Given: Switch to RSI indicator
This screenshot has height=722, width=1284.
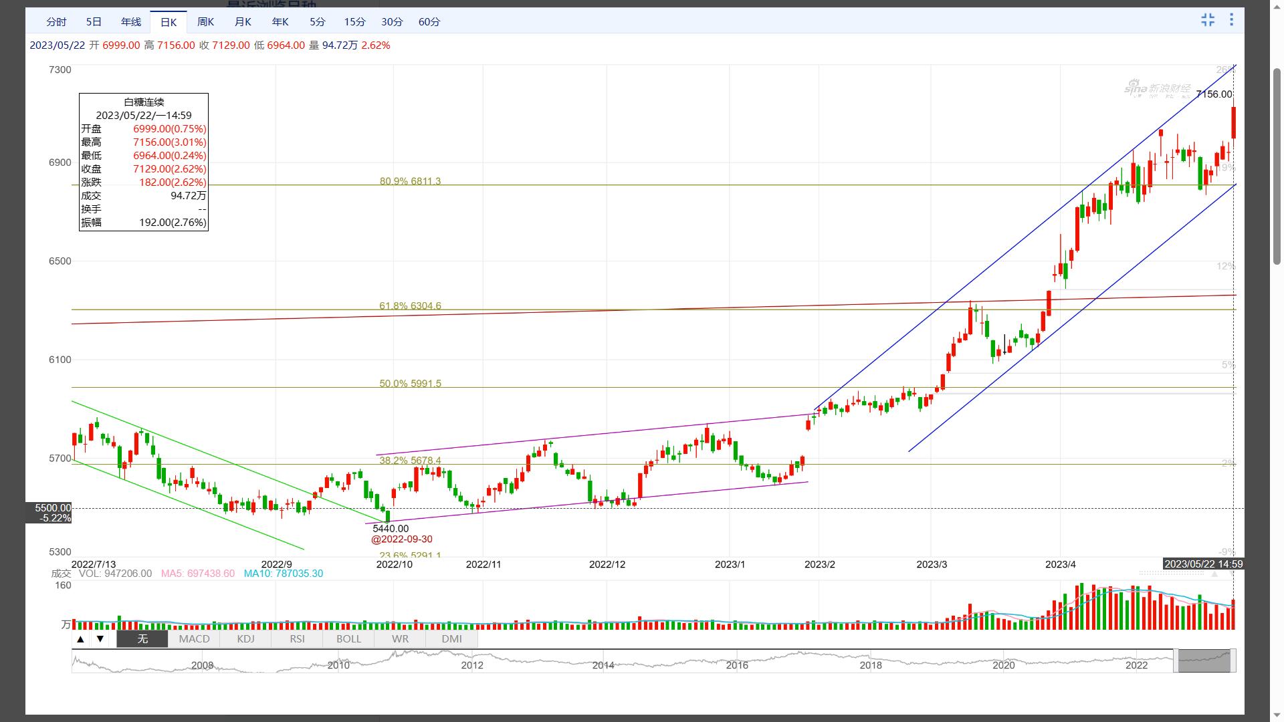Looking at the screenshot, I should point(297,639).
